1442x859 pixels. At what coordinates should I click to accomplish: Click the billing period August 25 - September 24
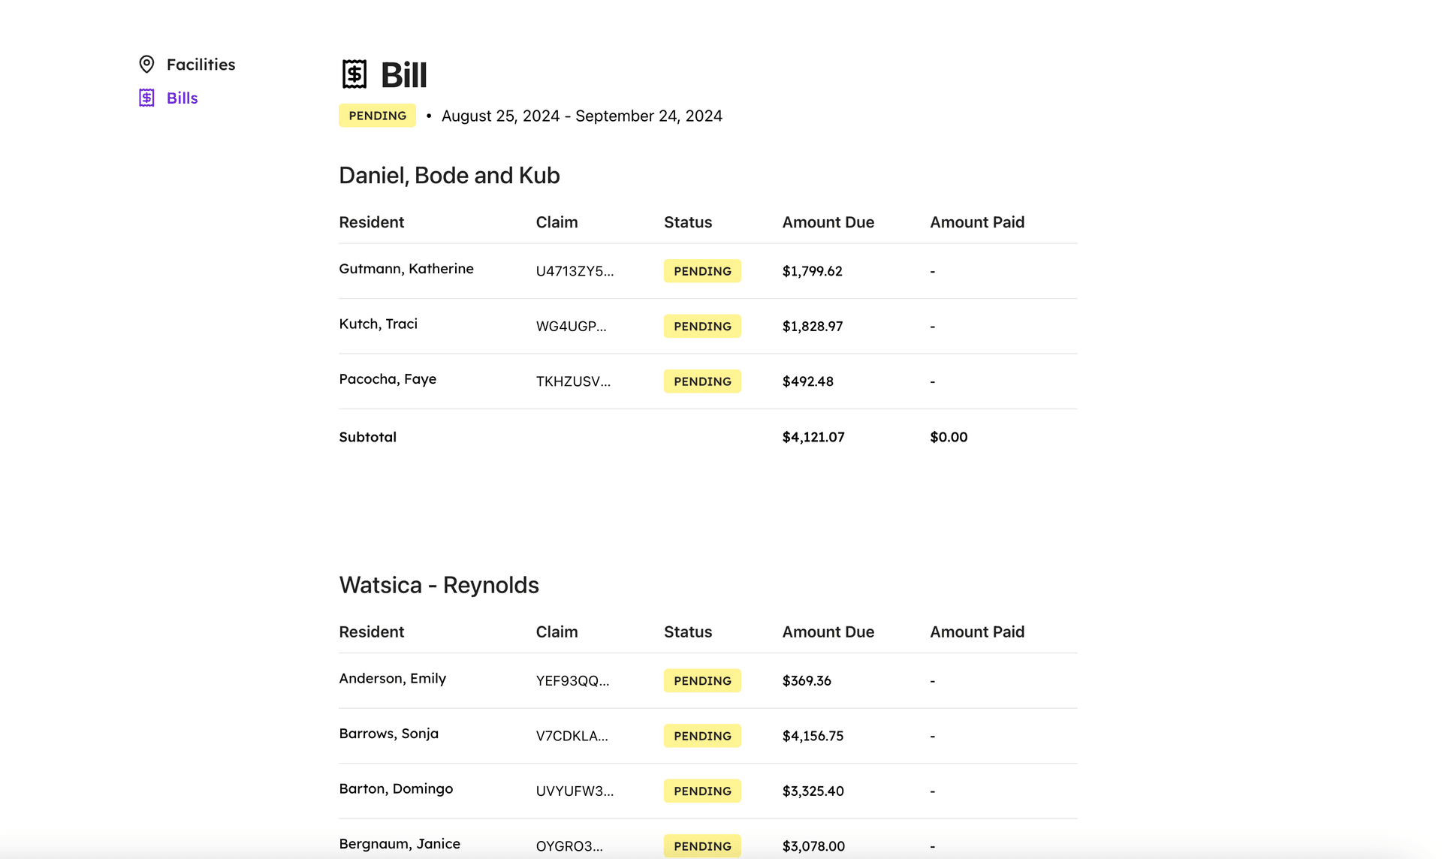pos(581,116)
